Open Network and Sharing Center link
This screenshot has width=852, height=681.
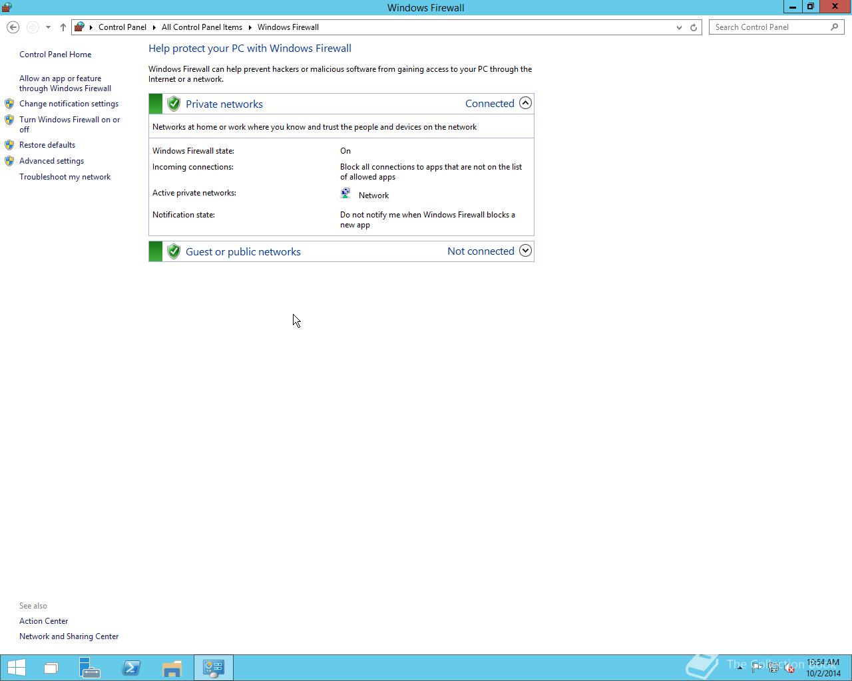click(x=69, y=636)
